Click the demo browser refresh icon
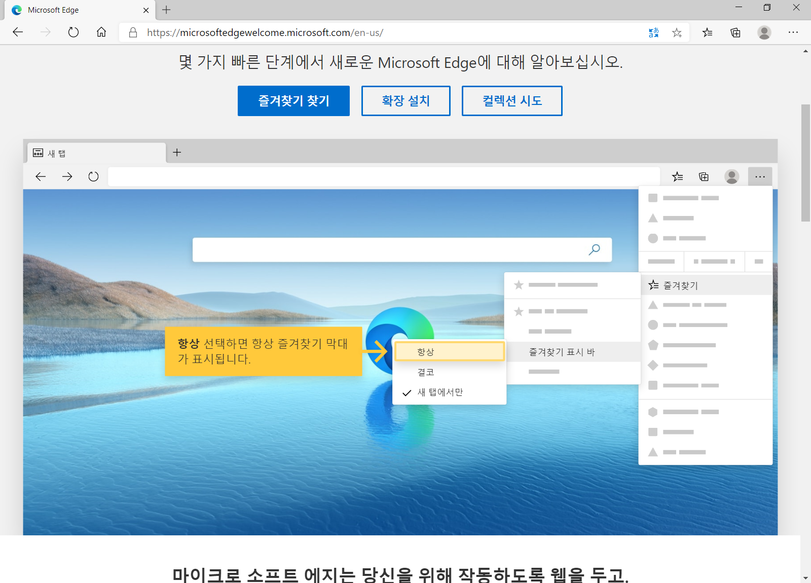811x583 pixels. [93, 176]
